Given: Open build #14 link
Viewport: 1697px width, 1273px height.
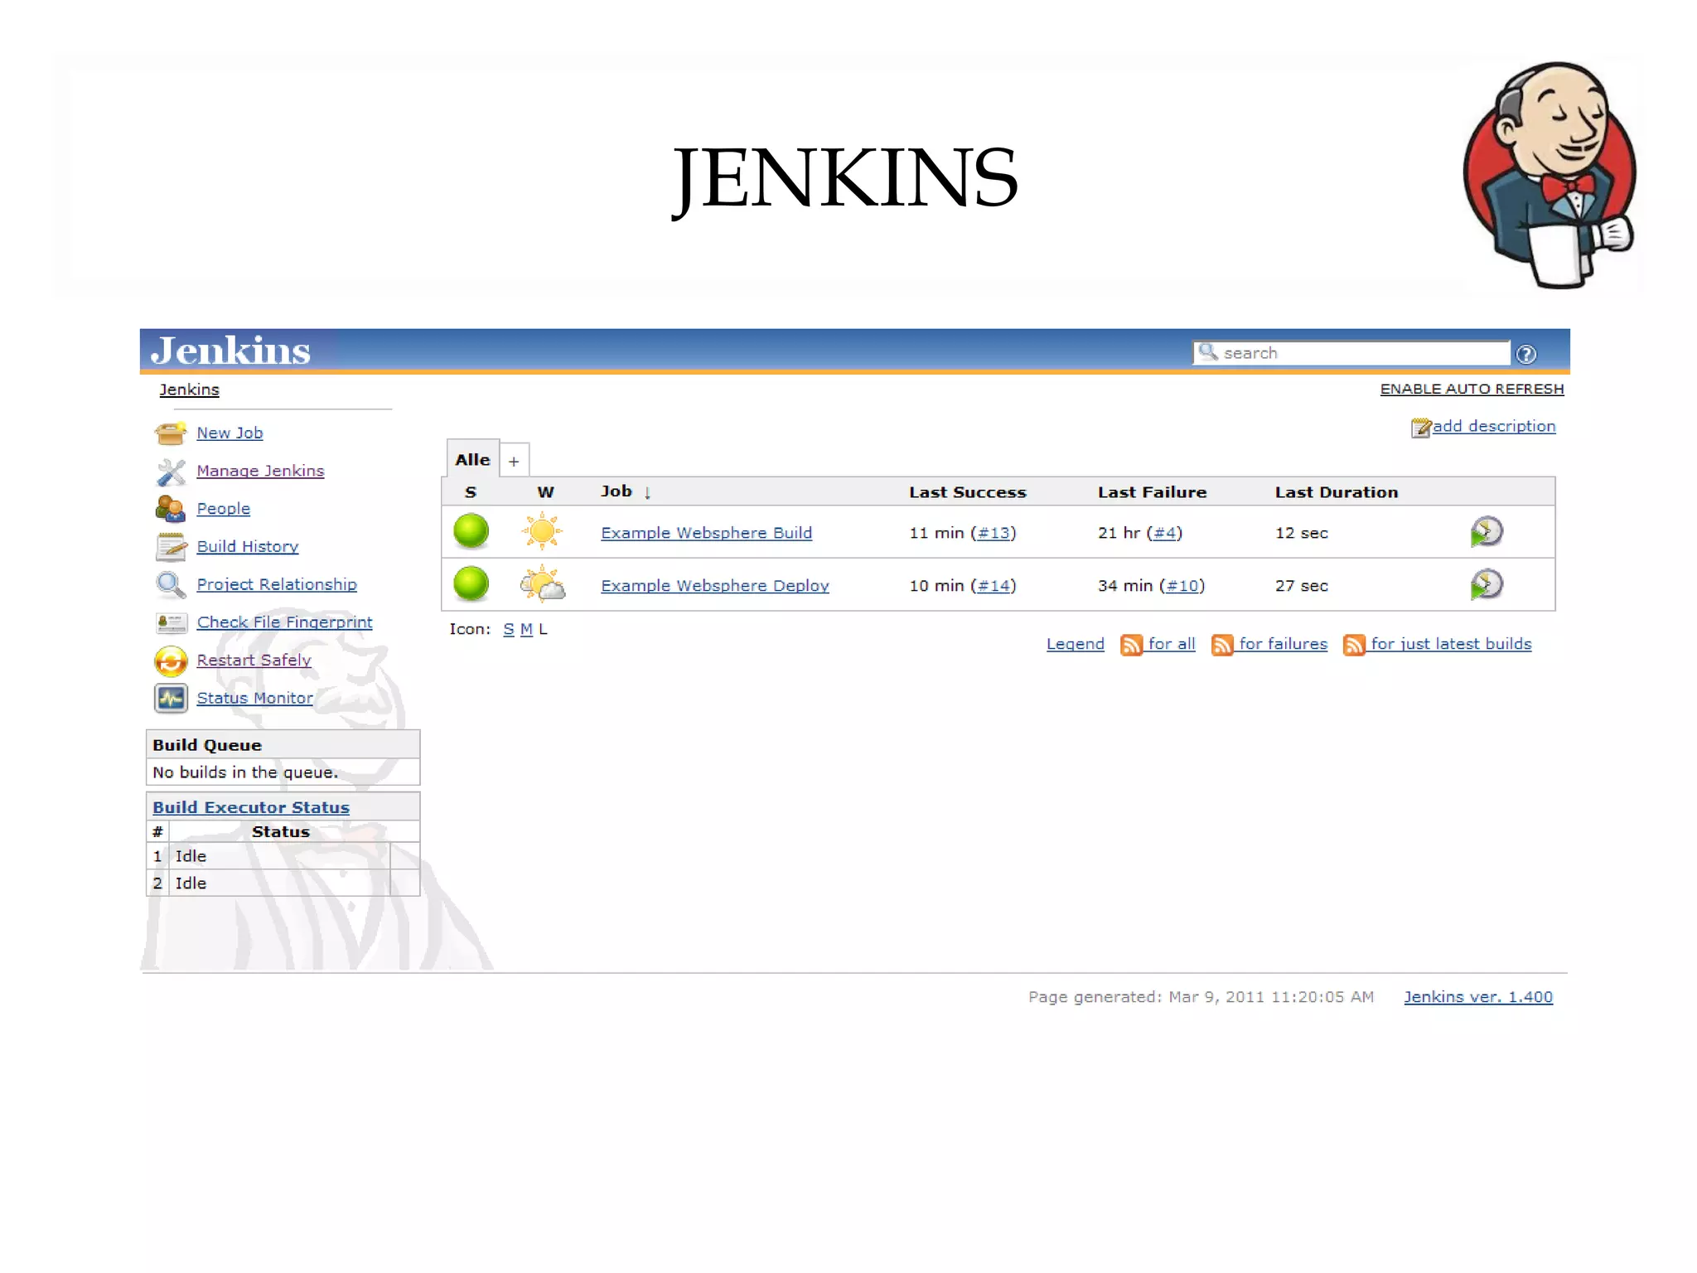Looking at the screenshot, I should [x=994, y=586].
